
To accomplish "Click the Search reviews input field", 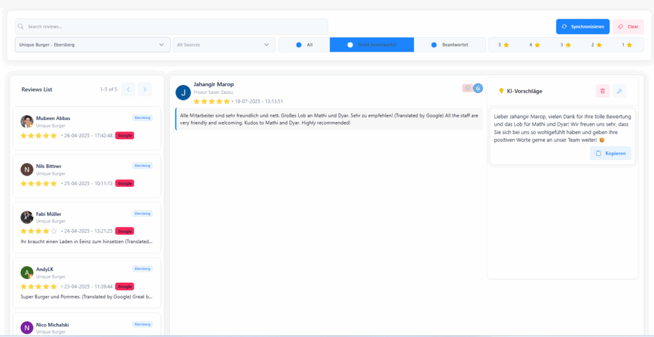I will click(x=171, y=27).
